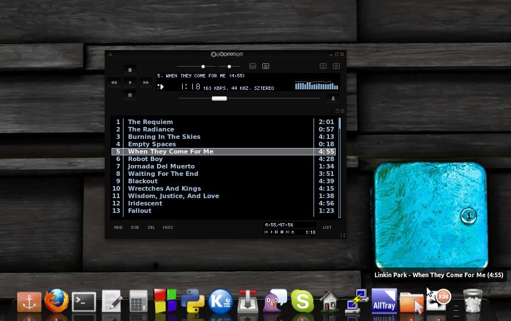511x321 pixels.
Task: Open the download manager dock icon
Action: [248, 301]
